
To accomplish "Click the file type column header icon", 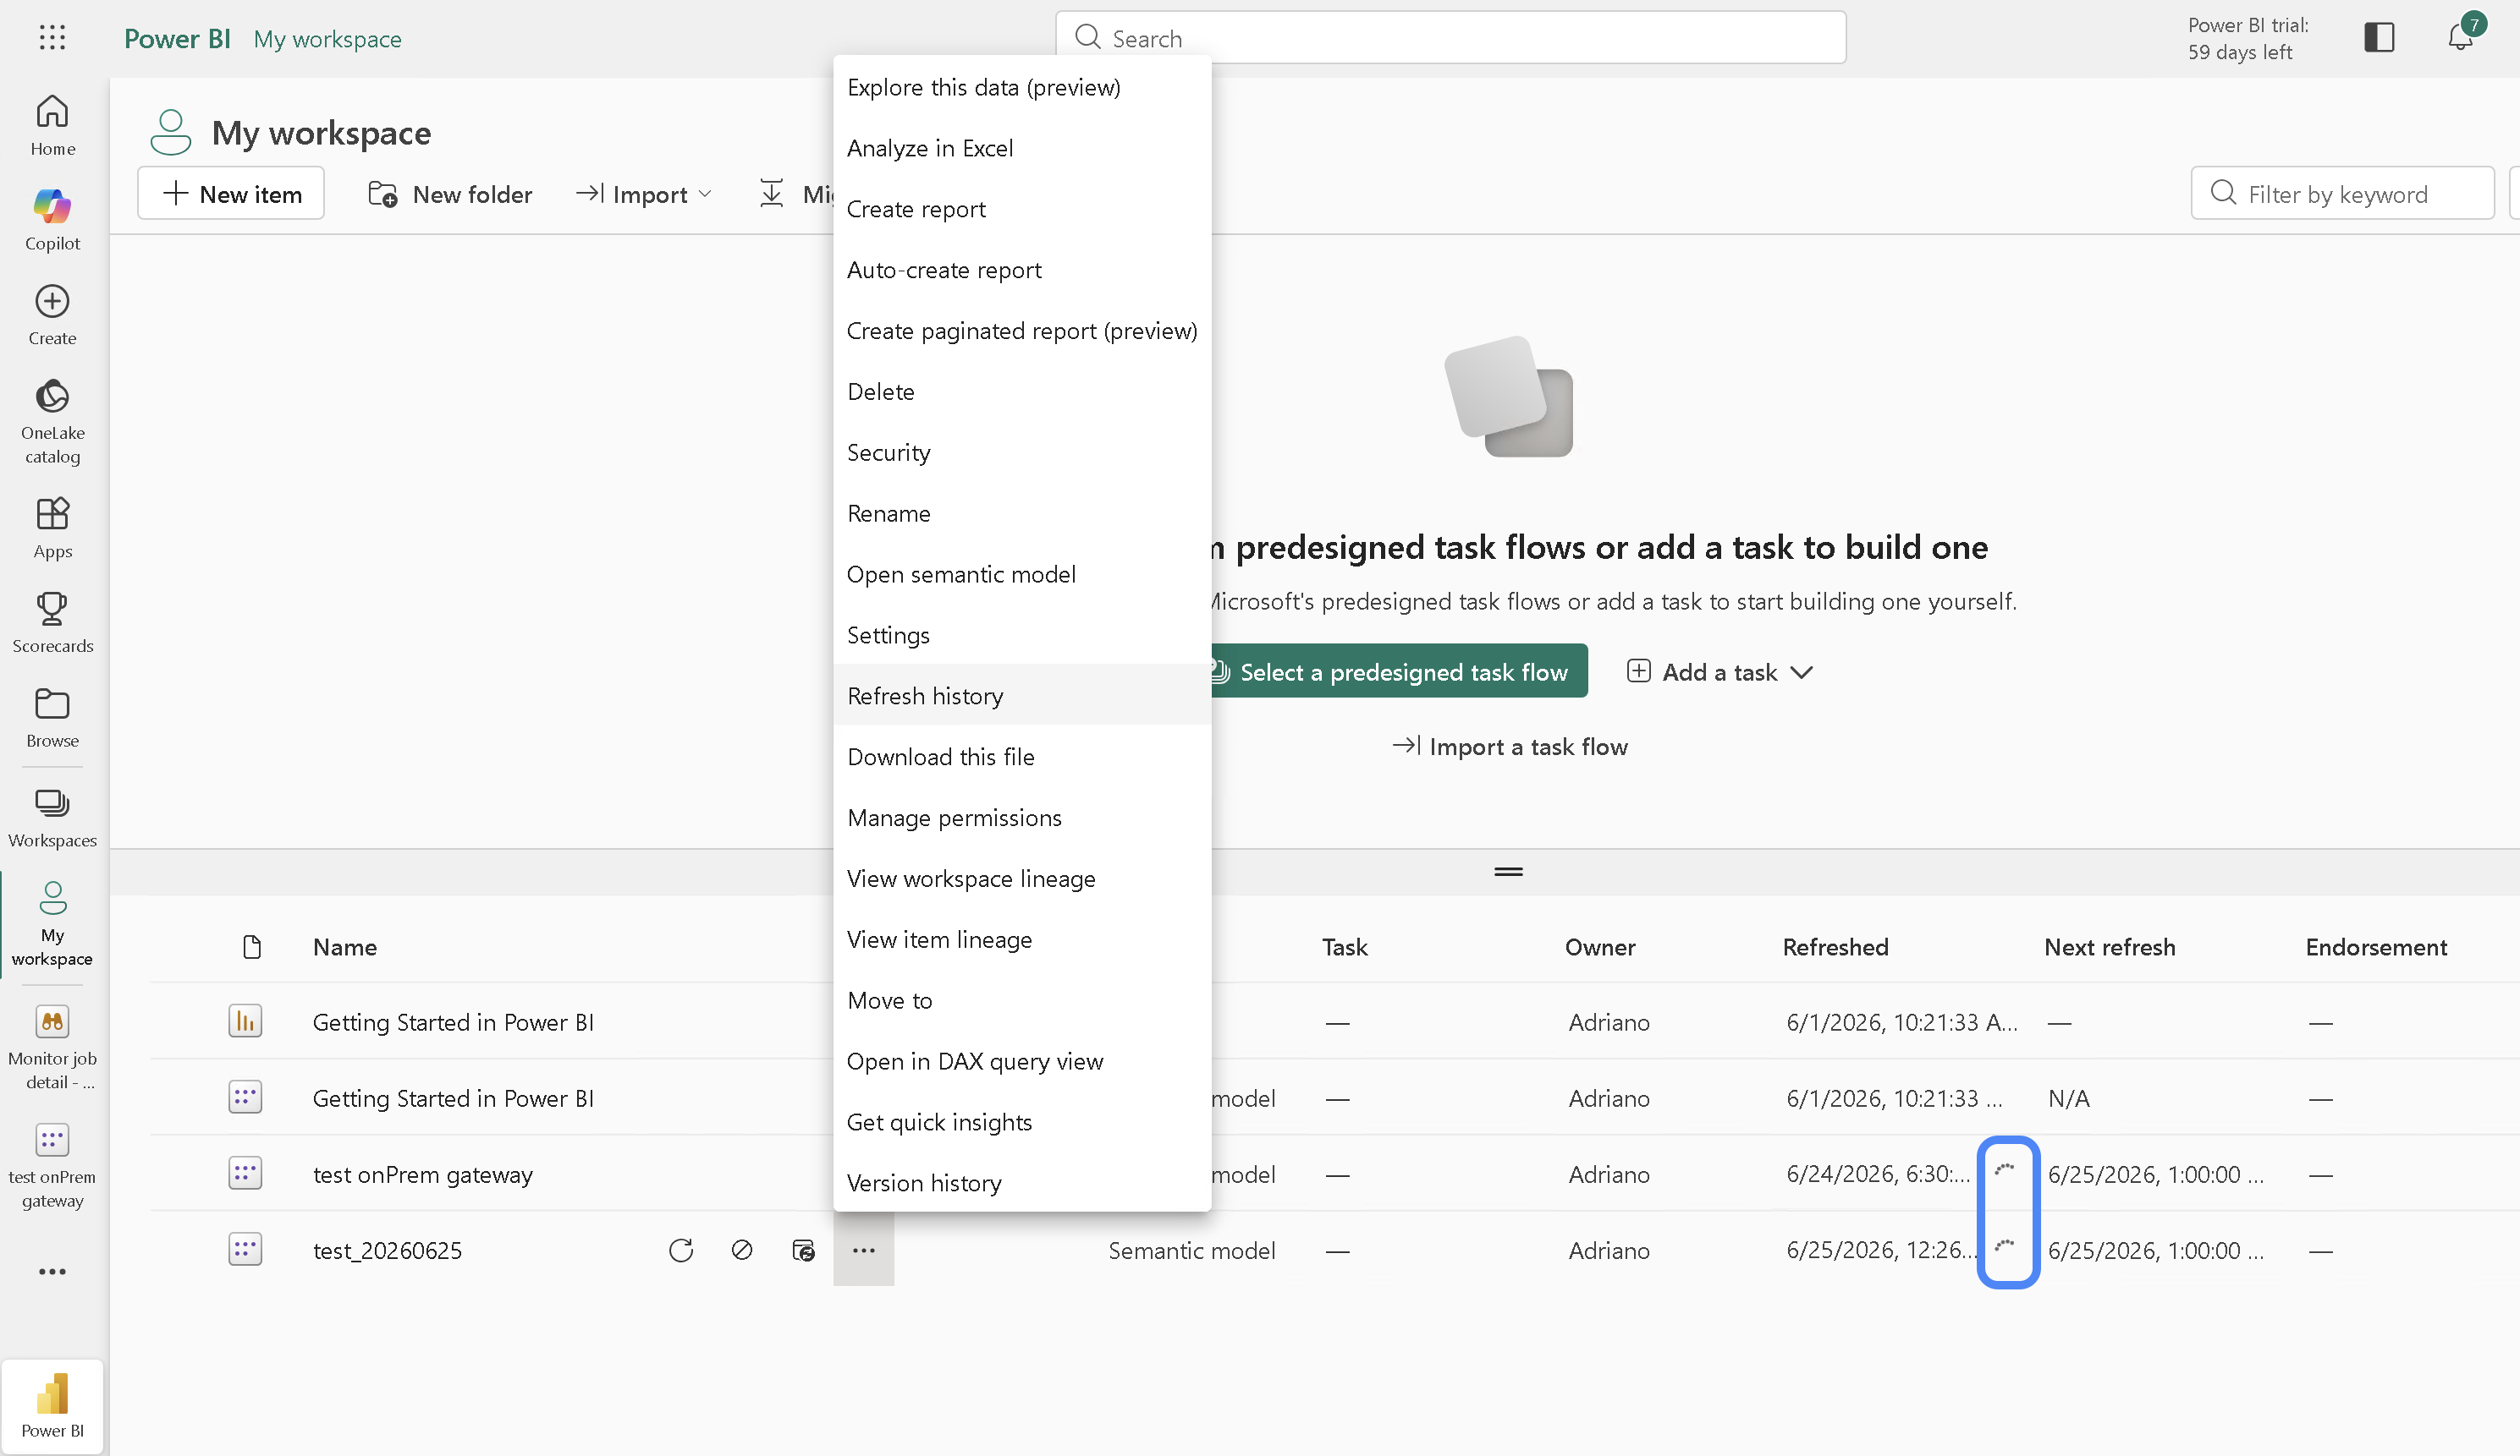I will [x=252, y=946].
